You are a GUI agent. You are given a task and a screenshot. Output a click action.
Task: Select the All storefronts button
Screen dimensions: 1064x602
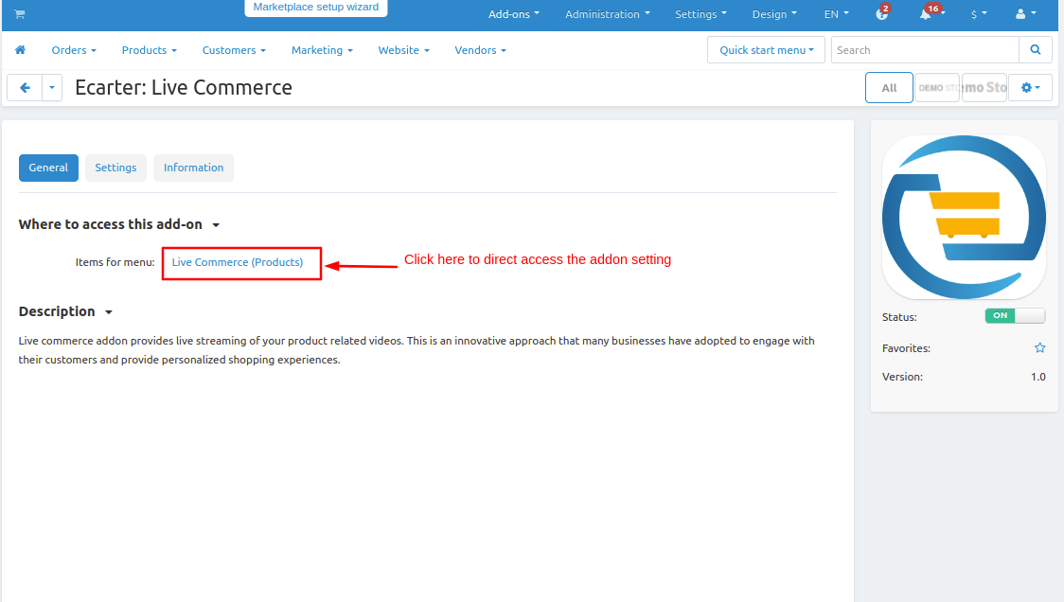click(x=889, y=88)
